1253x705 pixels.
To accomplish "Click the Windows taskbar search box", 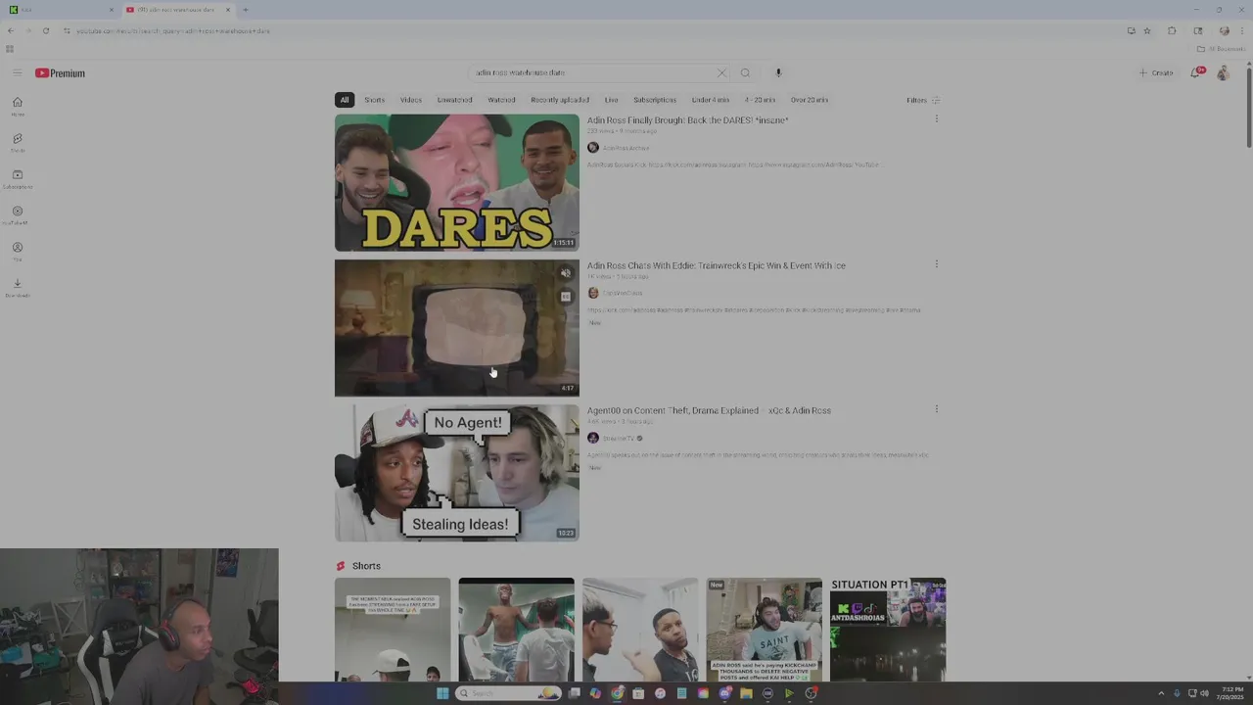I will [508, 693].
